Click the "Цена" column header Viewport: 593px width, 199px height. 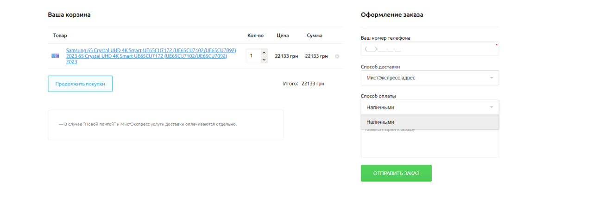pos(283,35)
